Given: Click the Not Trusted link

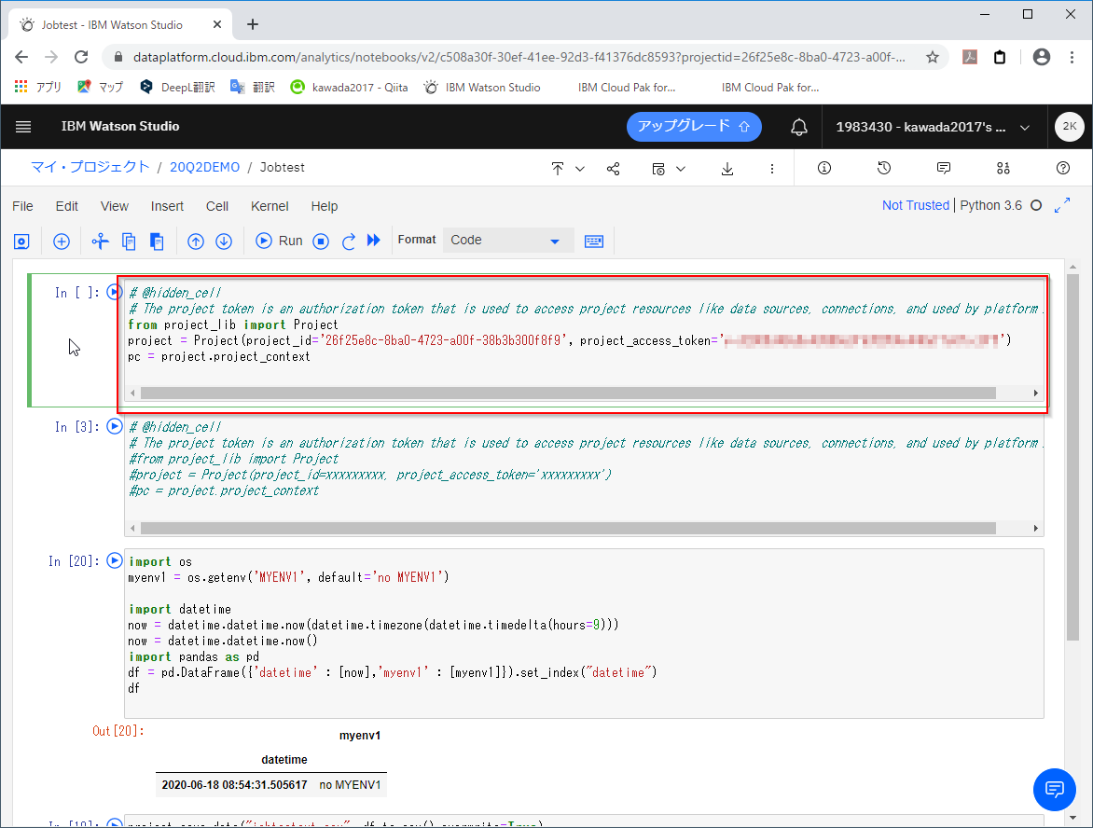Looking at the screenshot, I should tap(915, 205).
